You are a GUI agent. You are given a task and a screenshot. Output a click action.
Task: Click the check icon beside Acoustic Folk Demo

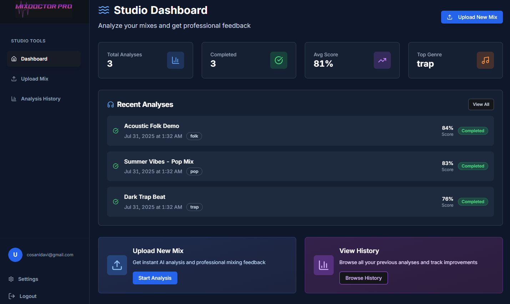click(x=116, y=131)
